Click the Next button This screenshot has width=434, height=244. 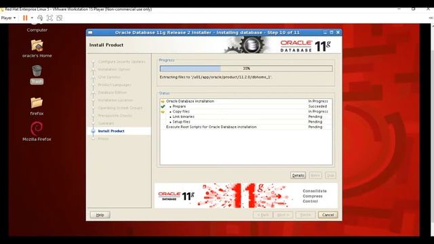(x=283, y=215)
